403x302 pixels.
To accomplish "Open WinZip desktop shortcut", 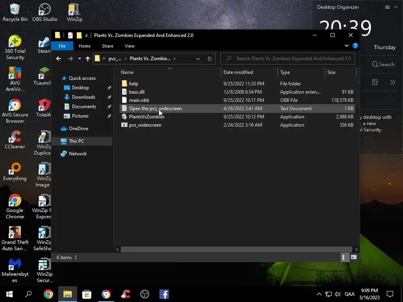I will [x=74, y=12].
